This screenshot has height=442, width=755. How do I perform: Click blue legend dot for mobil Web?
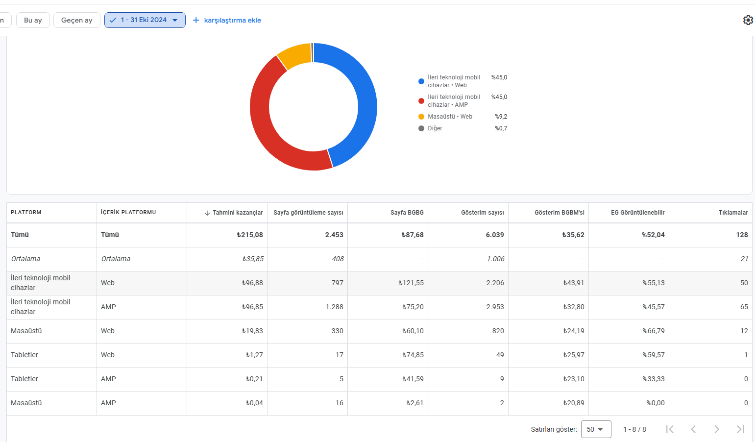coord(421,81)
